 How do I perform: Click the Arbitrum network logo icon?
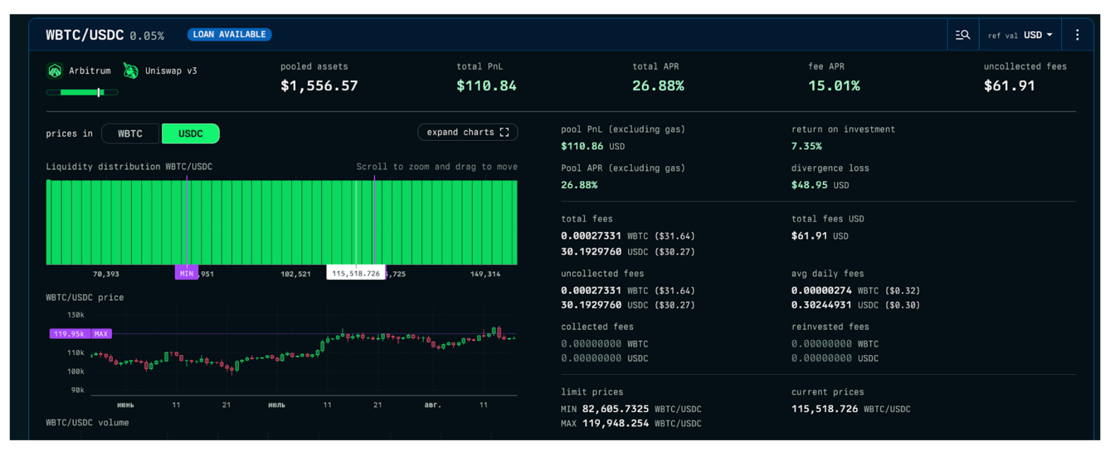[54, 71]
